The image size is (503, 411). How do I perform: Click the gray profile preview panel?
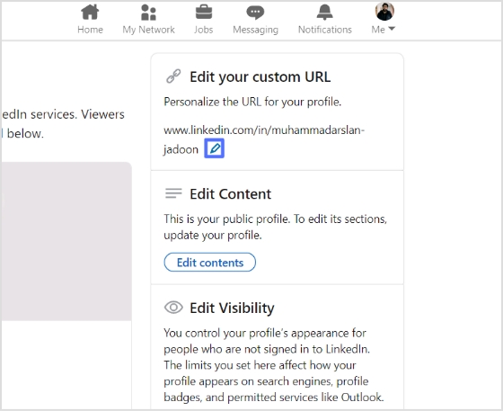click(x=66, y=241)
